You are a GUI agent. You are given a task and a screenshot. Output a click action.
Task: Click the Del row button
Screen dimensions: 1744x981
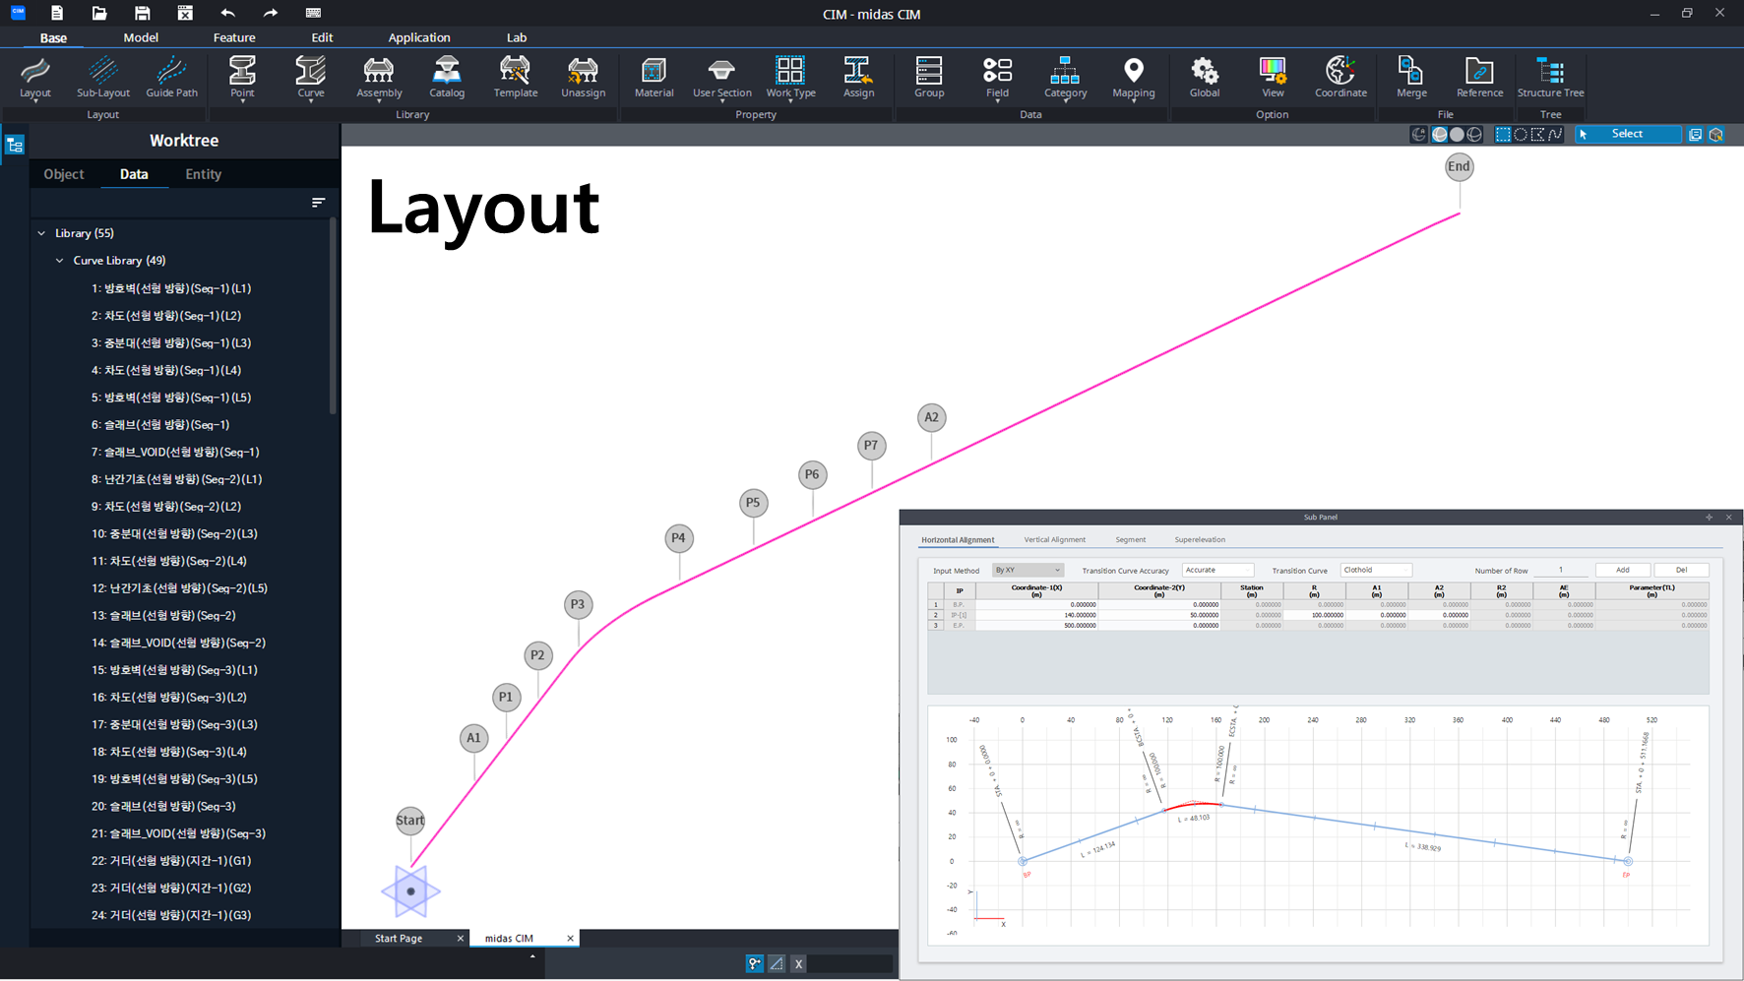[x=1681, y=570]
